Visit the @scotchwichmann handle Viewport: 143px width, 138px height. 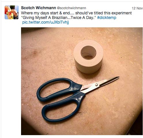pos(71,8)
